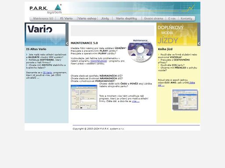The width and height of the screenshot is (225, 168).
Task: Collapse arrow on the Jízdy banner
Action: [x=199, y=43]
